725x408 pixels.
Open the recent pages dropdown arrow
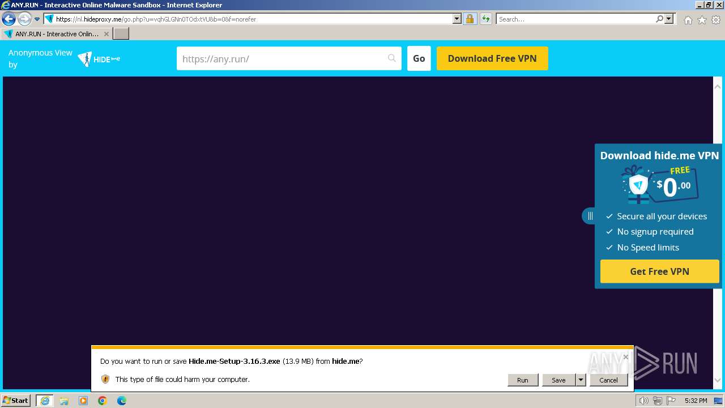click(x=37, y=19)
